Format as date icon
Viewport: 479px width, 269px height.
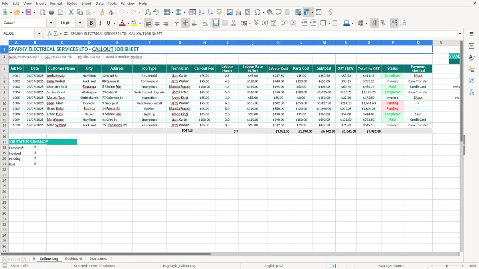[273, 23]
